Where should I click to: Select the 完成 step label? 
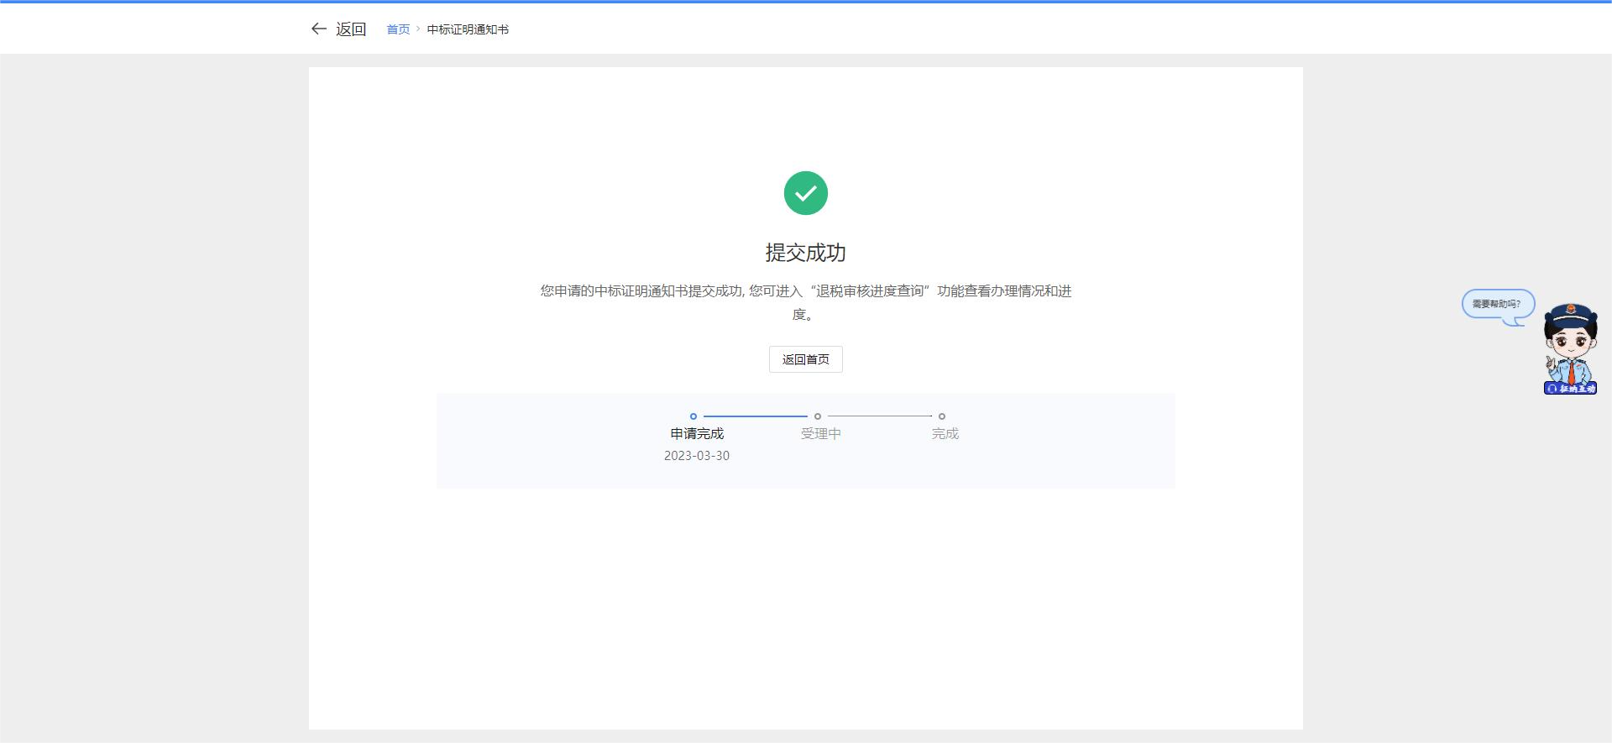945,434
